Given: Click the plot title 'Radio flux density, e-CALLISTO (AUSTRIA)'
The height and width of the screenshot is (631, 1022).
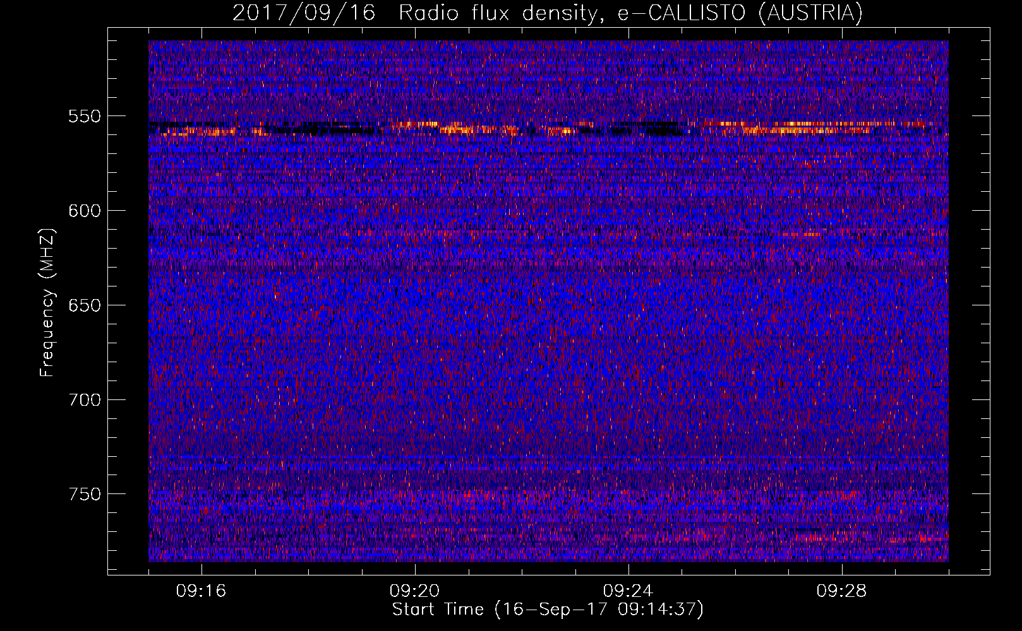Looking at the screenshot, I should (630, 13).
